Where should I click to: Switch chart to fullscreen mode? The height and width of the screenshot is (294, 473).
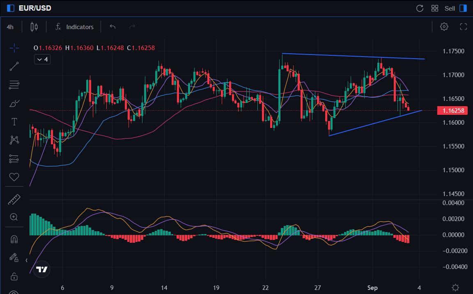click(463, 27)
